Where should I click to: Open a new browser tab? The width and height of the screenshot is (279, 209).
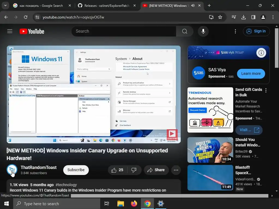[x=209, y=5]
